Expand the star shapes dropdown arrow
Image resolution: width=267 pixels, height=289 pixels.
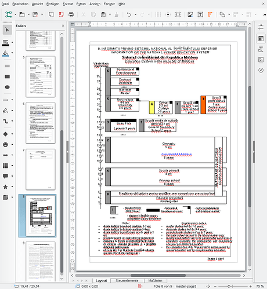(x=12, y=186)
